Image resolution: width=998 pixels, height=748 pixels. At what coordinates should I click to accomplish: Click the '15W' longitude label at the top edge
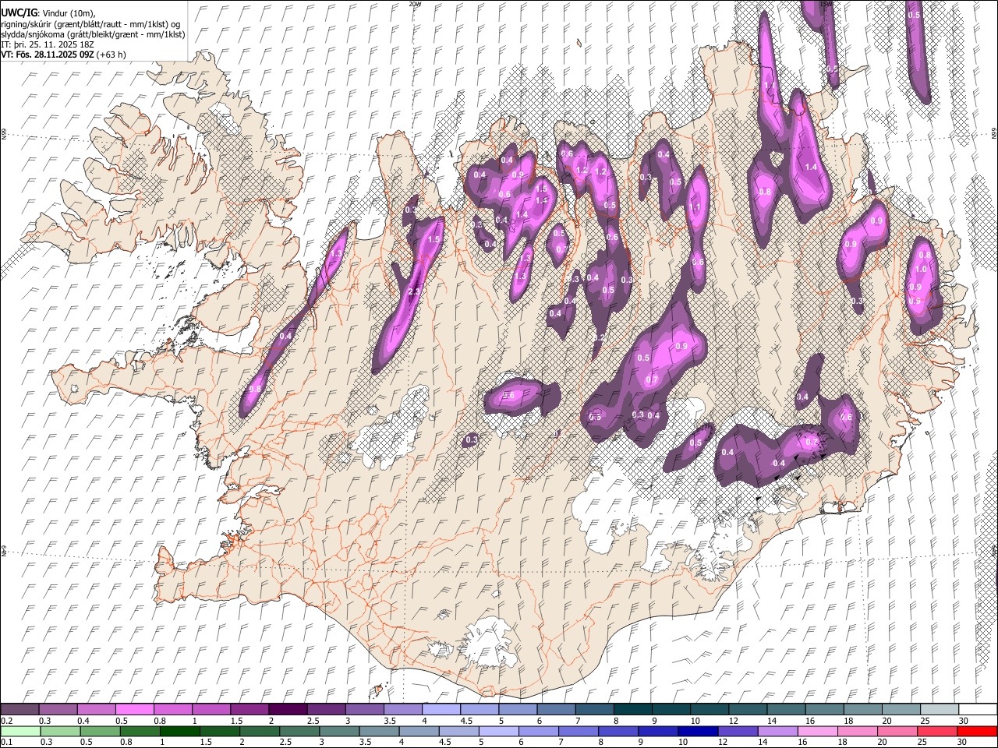826,4
